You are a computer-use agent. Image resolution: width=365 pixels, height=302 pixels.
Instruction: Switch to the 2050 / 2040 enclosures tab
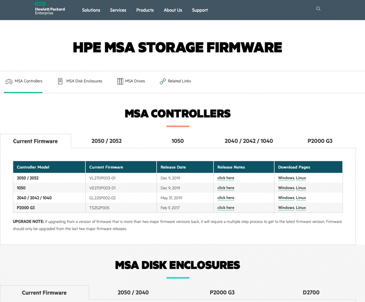[133, 292]
